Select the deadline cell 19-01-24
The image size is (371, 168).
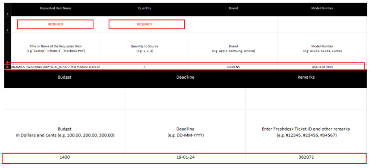coord(185,157)
